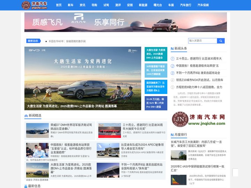251x188 pixels.
Task: Open the 车展 nav item
Action: click(171, 5)
